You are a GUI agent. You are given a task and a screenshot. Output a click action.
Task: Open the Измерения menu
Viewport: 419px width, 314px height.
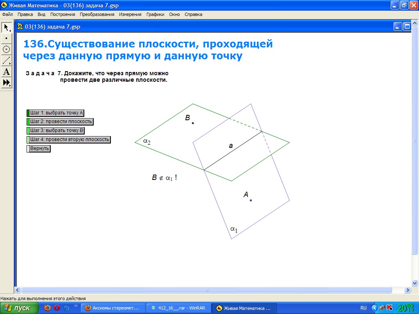click(130, 14)
